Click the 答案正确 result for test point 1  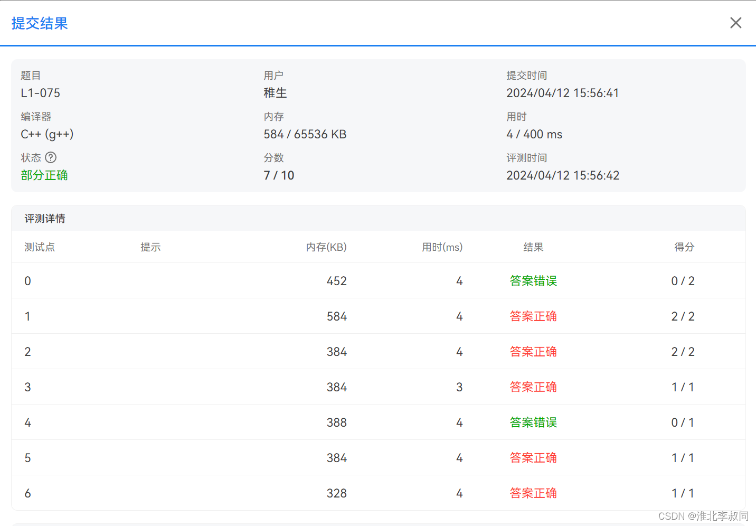(x=533, y=316)
